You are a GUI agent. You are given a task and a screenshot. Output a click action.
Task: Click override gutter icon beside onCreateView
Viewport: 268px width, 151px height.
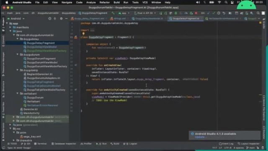pyautogui.click(x=75, y=65)
